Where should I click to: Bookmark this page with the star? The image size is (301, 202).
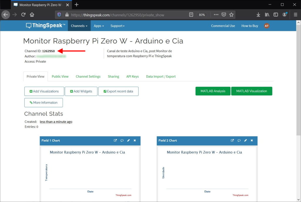point(231,15)
